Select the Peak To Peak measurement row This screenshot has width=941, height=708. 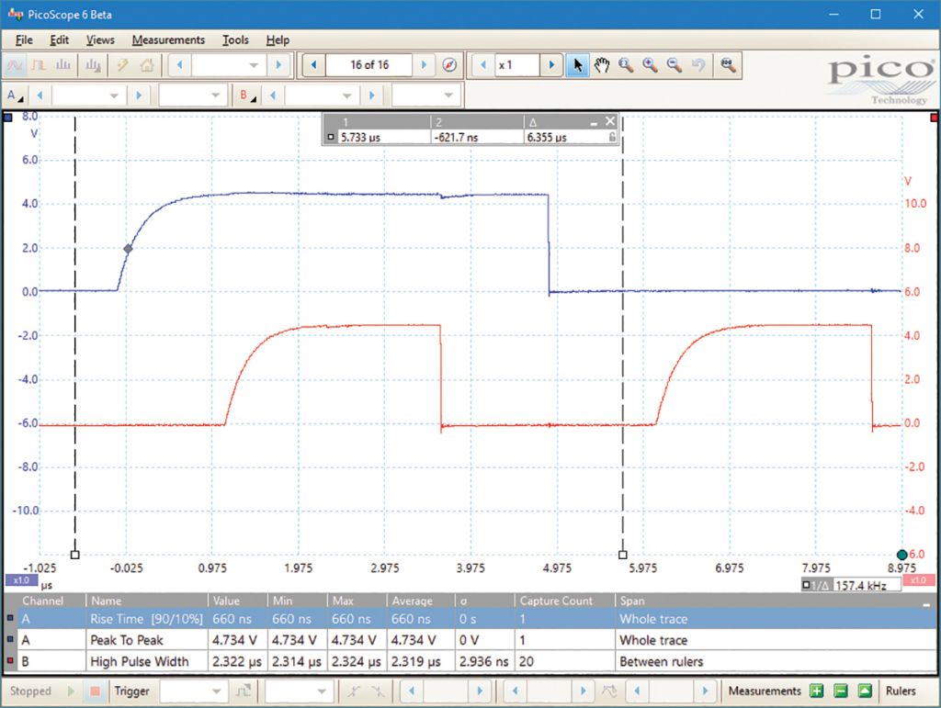click(470, 640)
